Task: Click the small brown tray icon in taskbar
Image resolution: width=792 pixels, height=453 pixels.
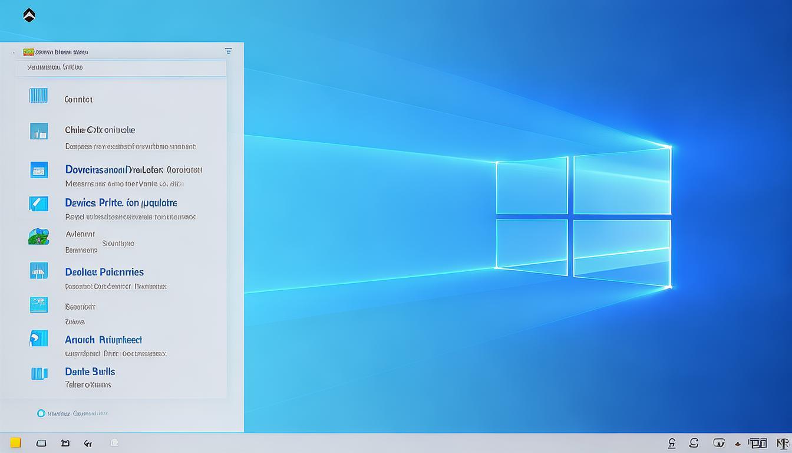Action: (737, 444)
